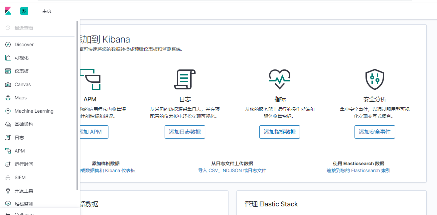
Task: Click the 日志 sidebar icon
Action: [8, 138]
